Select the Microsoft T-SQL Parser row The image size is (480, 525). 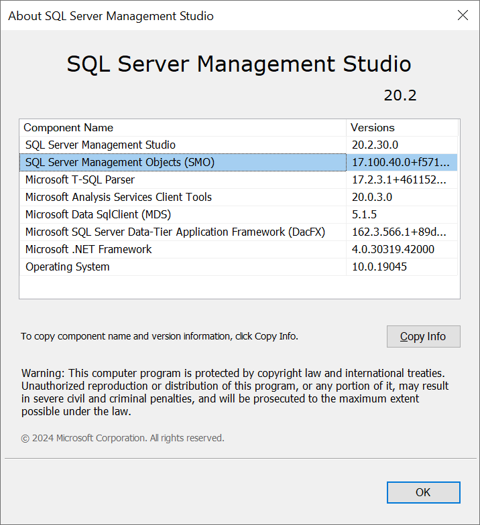(x=239, y=179)
